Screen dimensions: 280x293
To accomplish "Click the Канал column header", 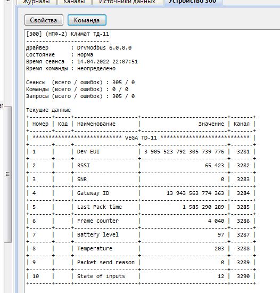I will tap(242, 124).
